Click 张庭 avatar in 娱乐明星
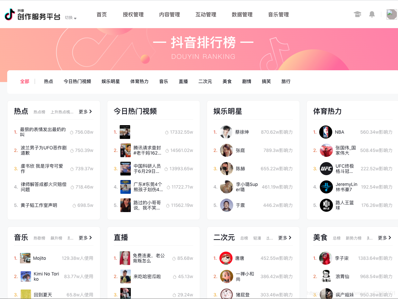The height and width of the screenshot is (299, 398). [227, 150]
